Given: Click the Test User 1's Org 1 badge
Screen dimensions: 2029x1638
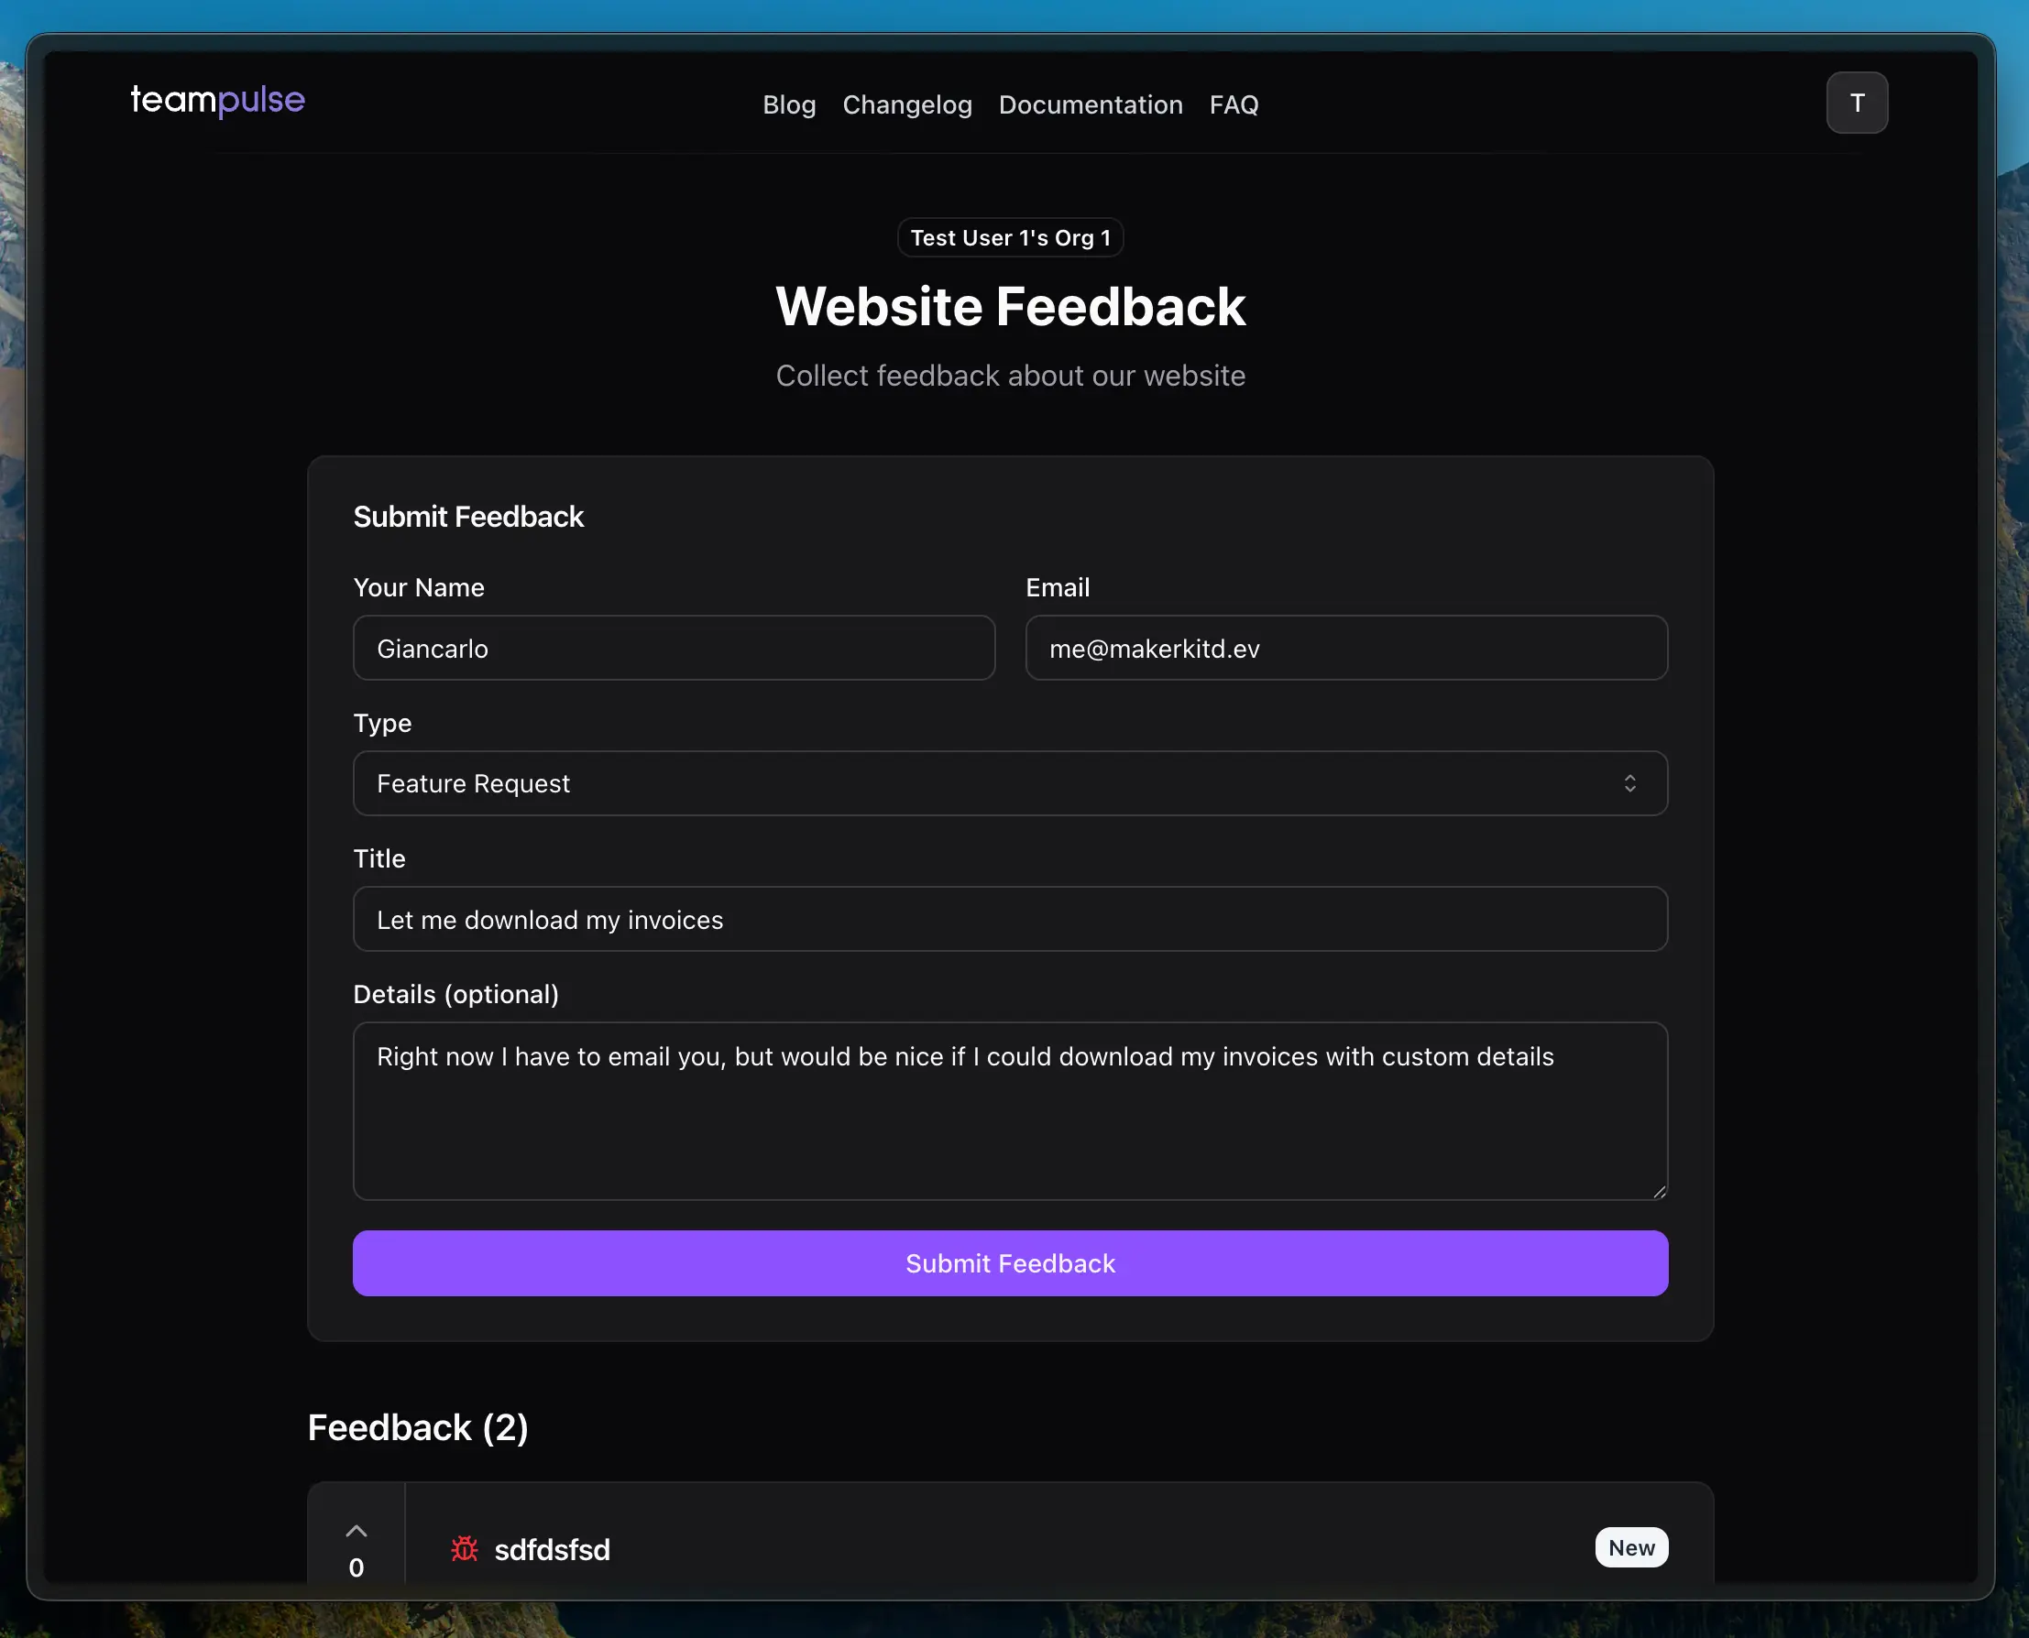Looking at the screenshot, I should tap(1010, 238).
